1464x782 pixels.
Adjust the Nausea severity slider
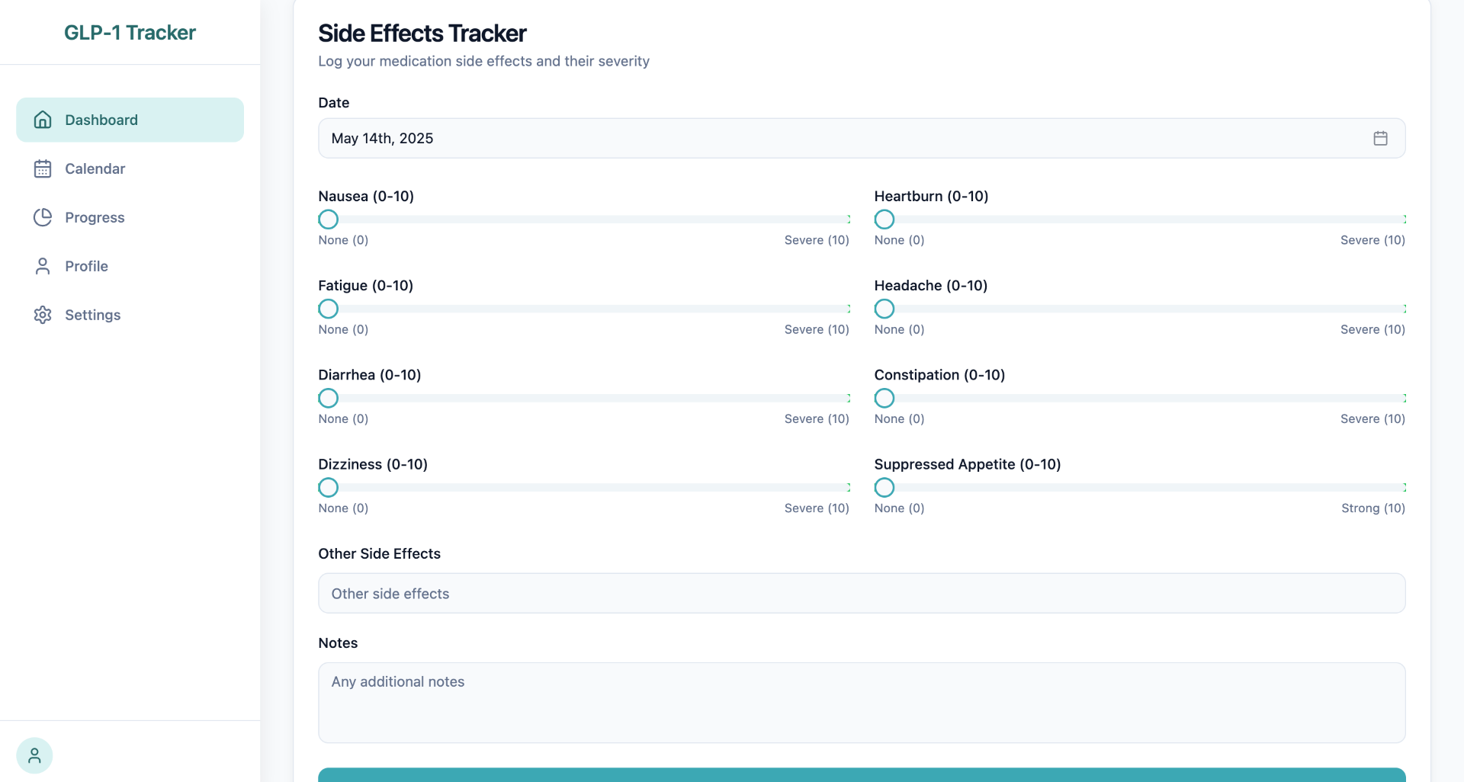(328, 220)
